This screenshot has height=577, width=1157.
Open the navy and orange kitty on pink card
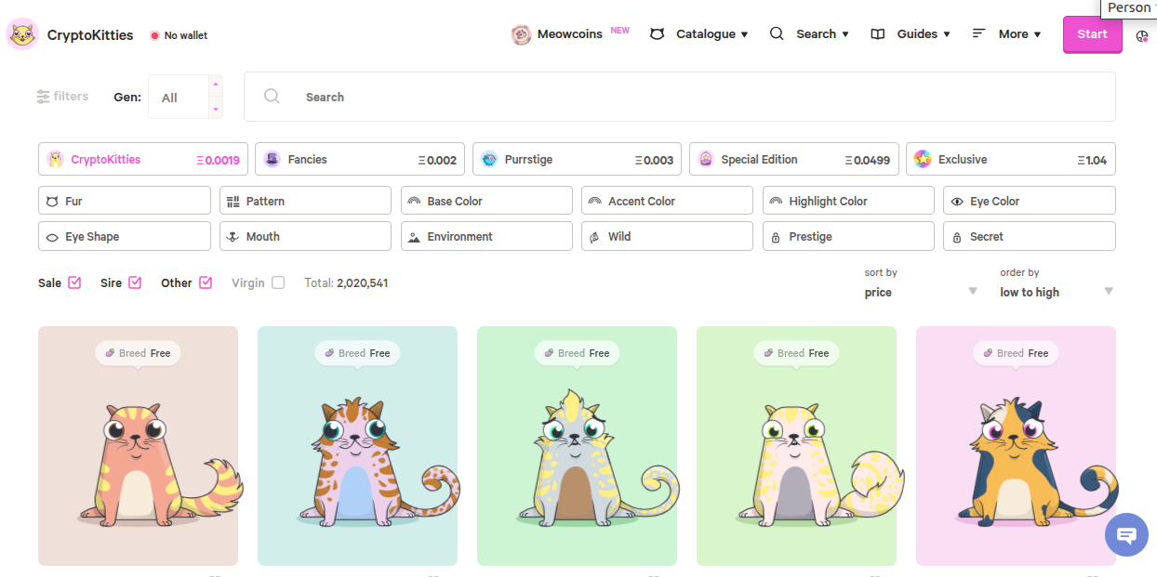(x=1016, y=446)
